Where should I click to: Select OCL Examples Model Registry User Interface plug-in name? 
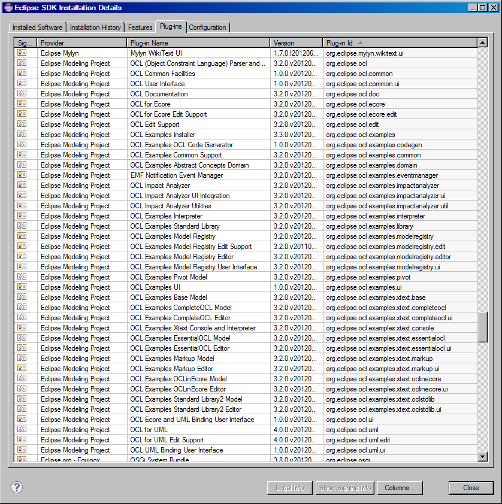[193, 267]
